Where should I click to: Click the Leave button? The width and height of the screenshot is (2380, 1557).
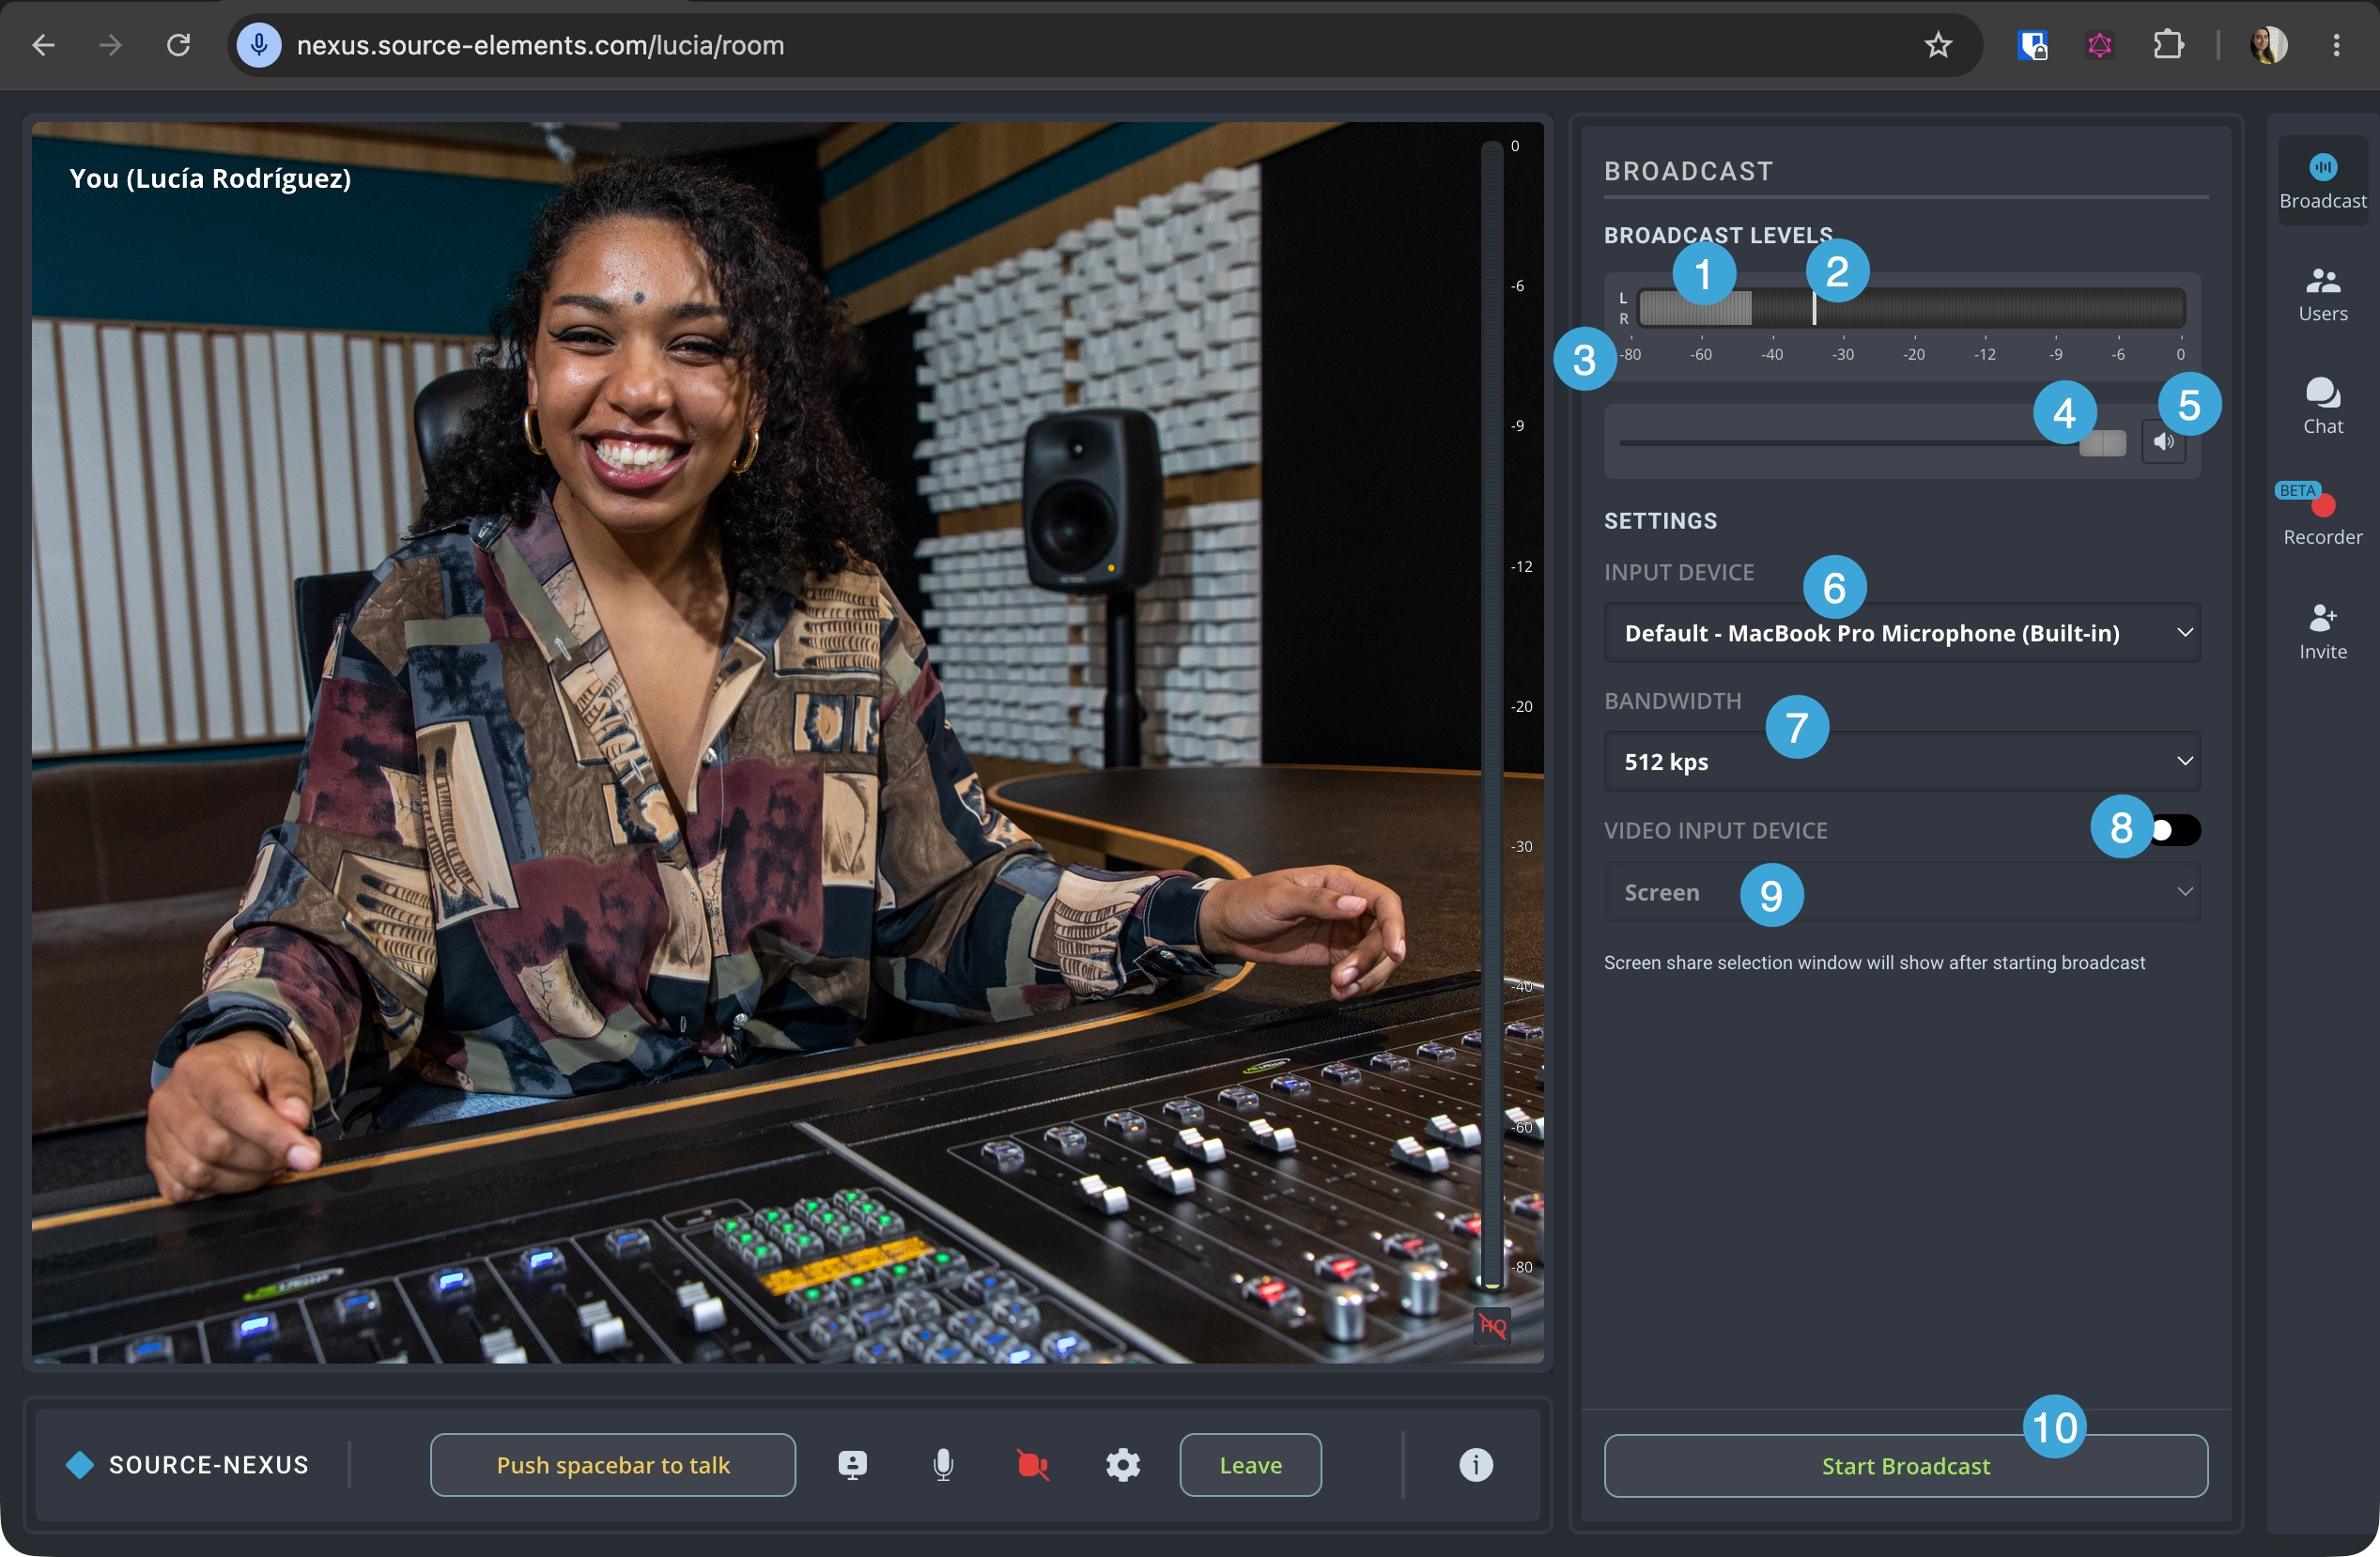[1250, 1465]
